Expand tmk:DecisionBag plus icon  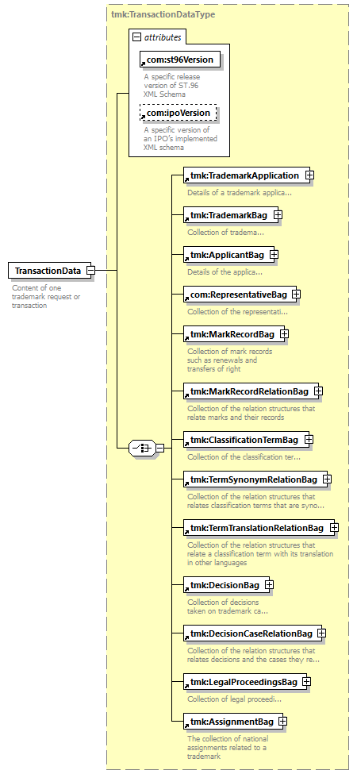269,585
